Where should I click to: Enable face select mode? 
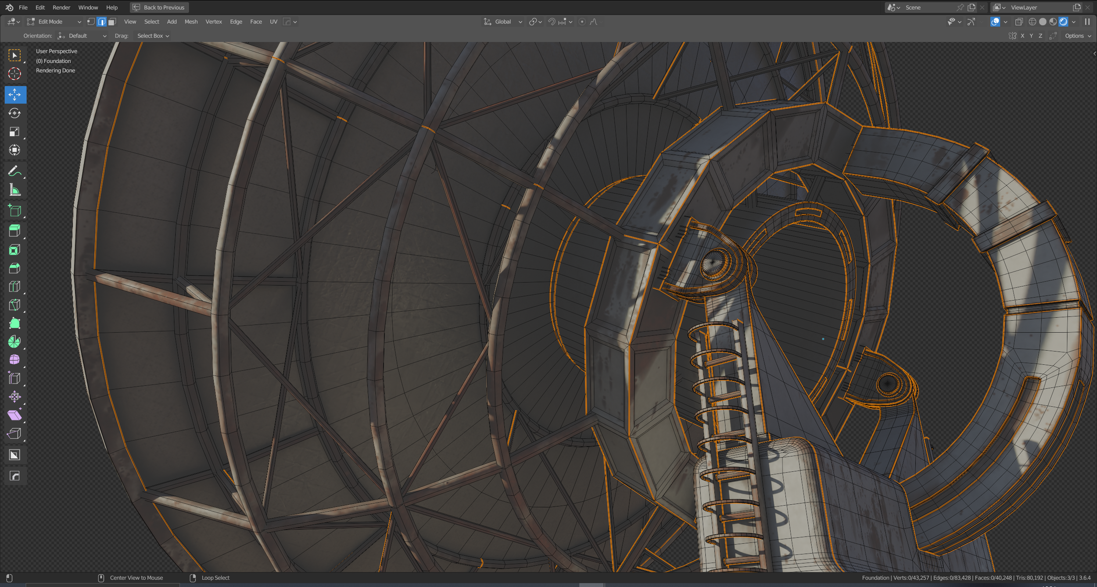tap(112, 21)
